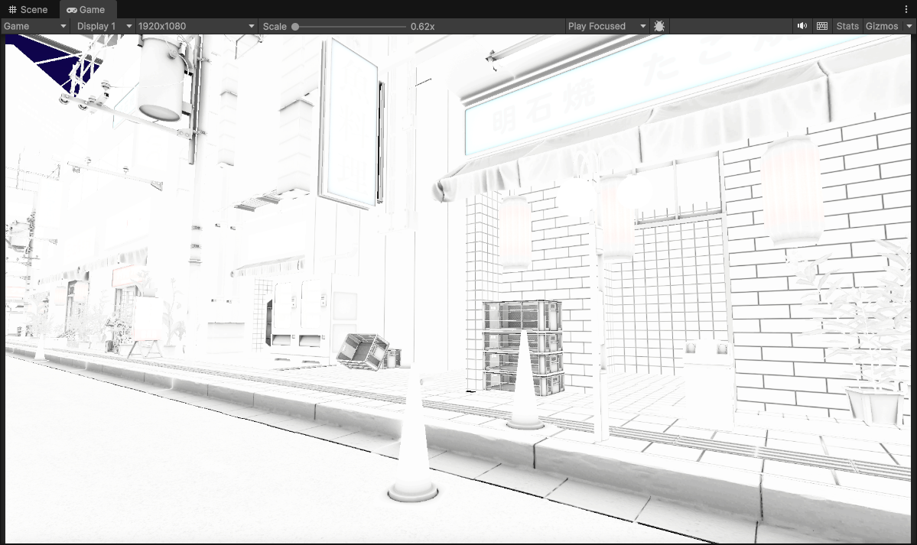Click the Scale slider handle
The height and width of the screenshot is (545, 917).
[x=296, y=26]
